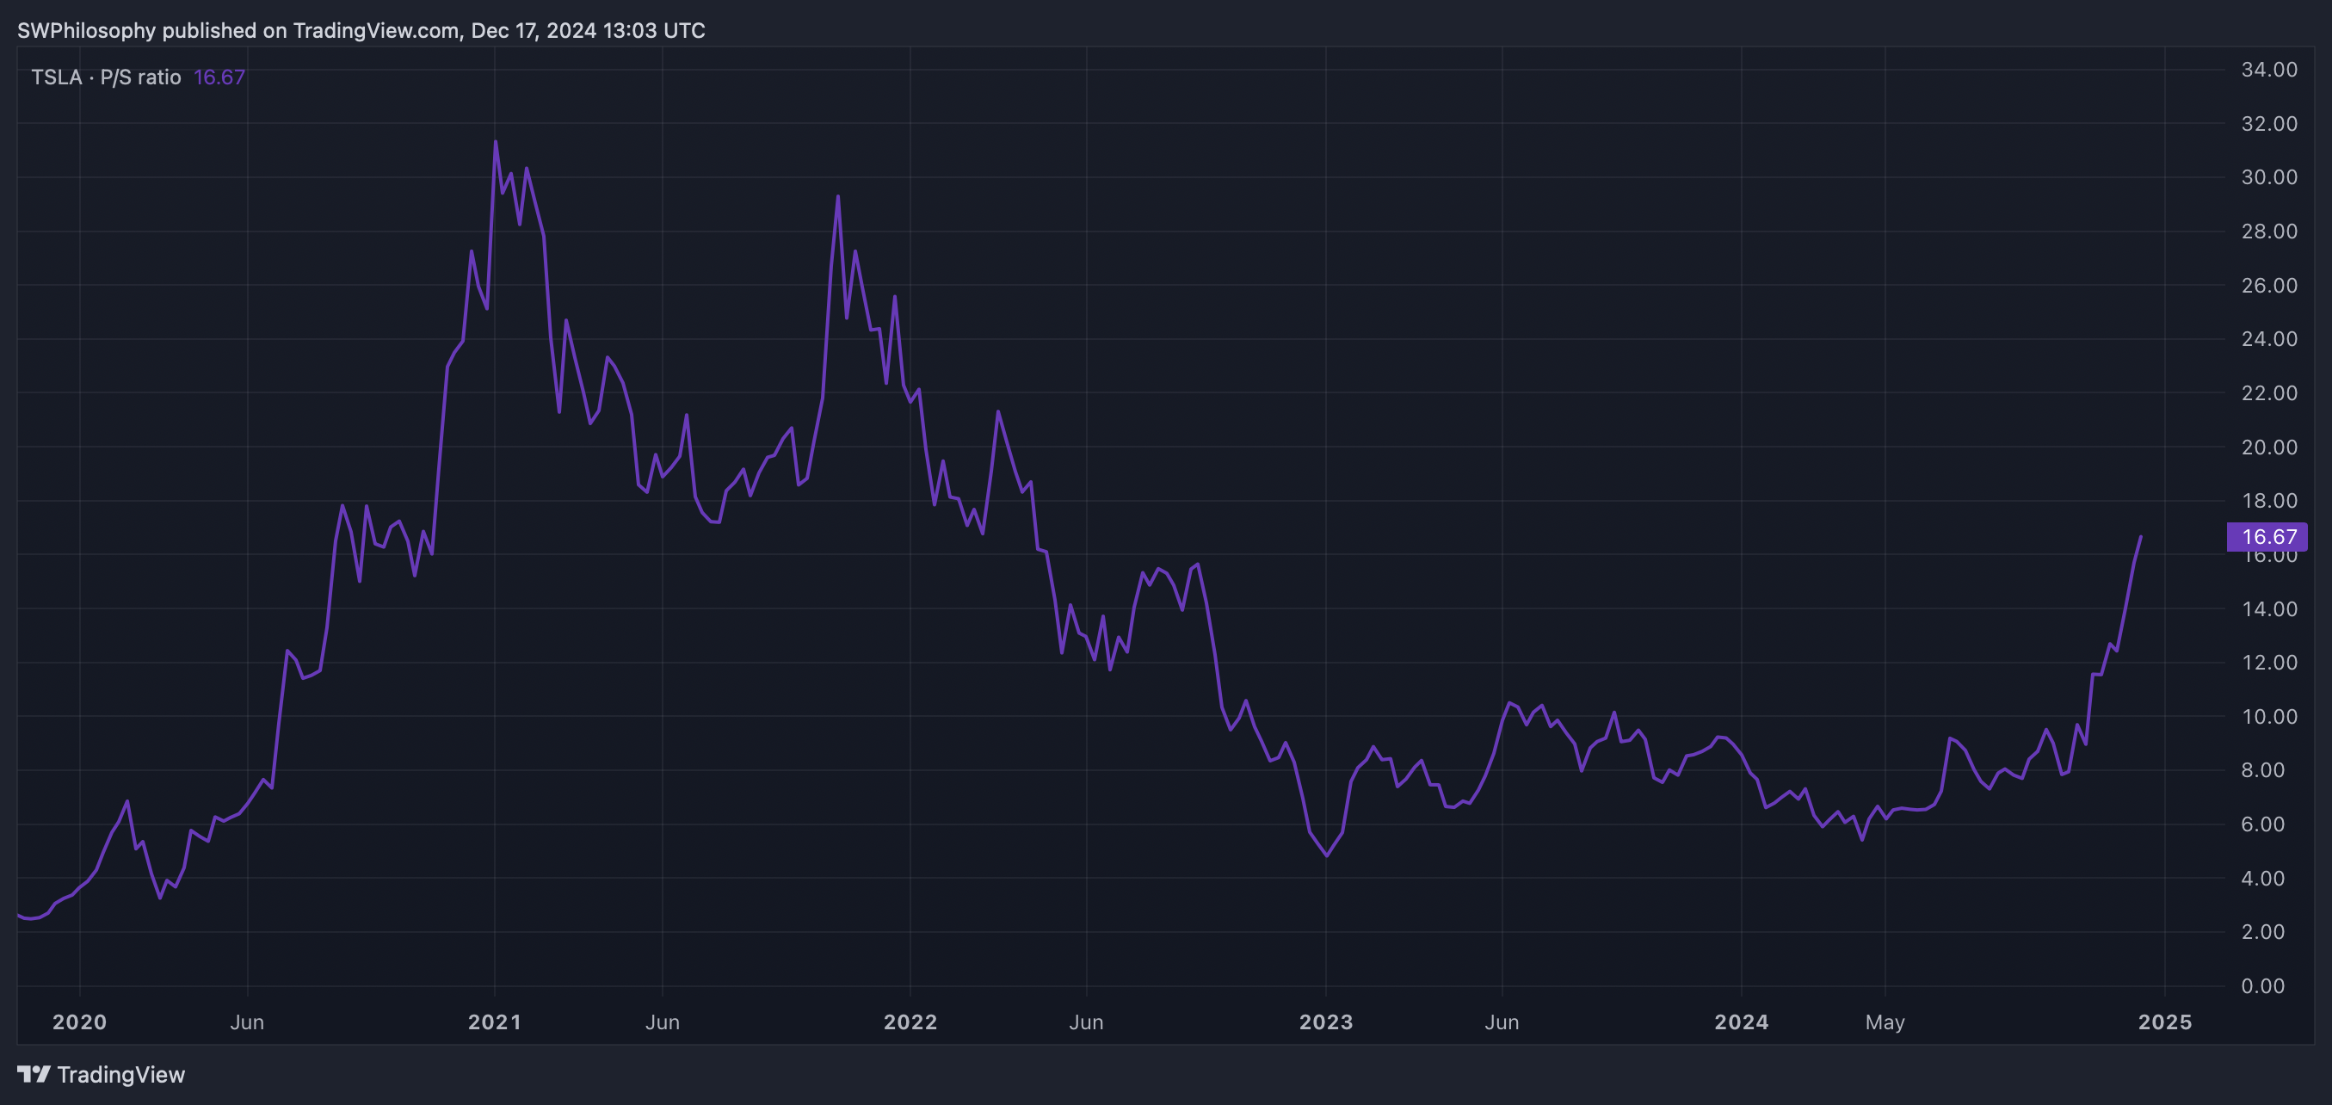The height and width of the screenshot is (1105, 2332).
Task: Click the 2021 label on the time axis
Action: (494, 1022)
